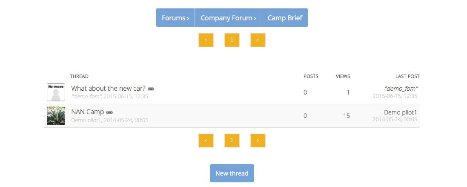Viewport: 467px width, 187px height.
Task: Create a New thread
Action: 232,173
